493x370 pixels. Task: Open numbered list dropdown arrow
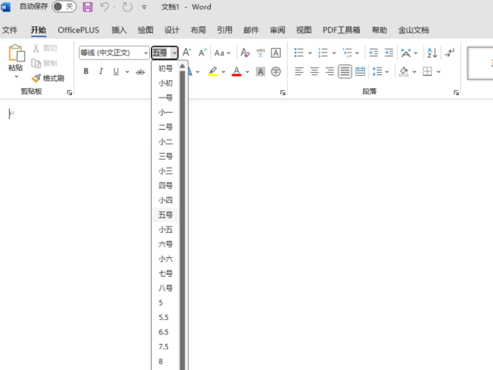(334, 53)
